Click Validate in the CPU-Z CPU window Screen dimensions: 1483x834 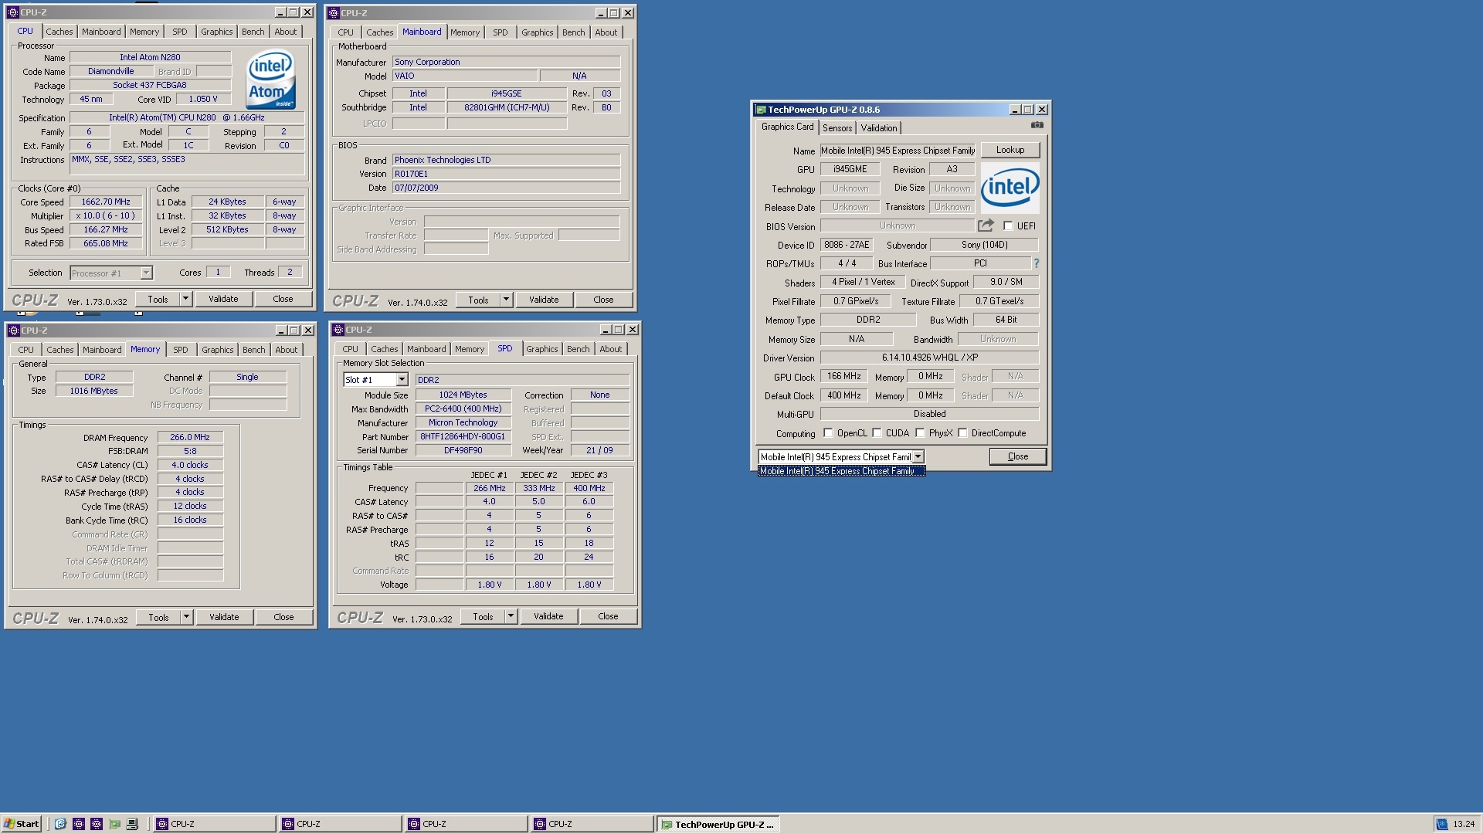pos(223,299)
